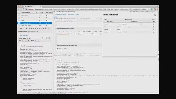Go to next result set record
The height and width of the screenshot is (99, 176).
[x=64, y=55]
